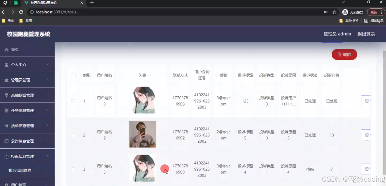Click 退出登录 to log out
Viewport: 386px width, 186px height.
(366, 34)
